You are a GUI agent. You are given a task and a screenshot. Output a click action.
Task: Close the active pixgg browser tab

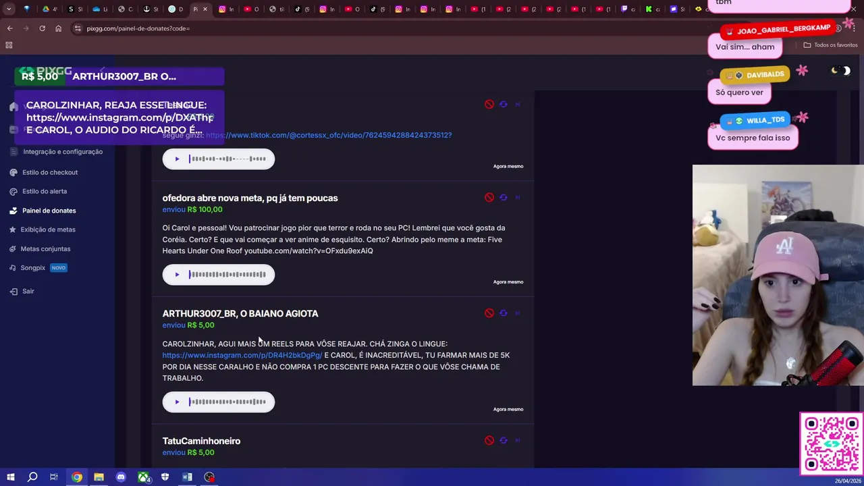tap(205, 9)
